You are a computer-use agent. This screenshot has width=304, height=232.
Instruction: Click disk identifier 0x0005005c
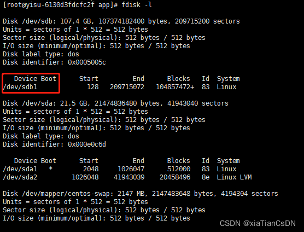[87, 62]
